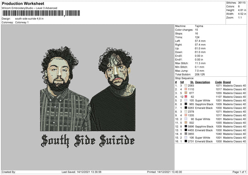248x175 pixels.
Task: Click the tan swatch in stop row 3 (677 stitches)
Action: (x=186, y=93)
